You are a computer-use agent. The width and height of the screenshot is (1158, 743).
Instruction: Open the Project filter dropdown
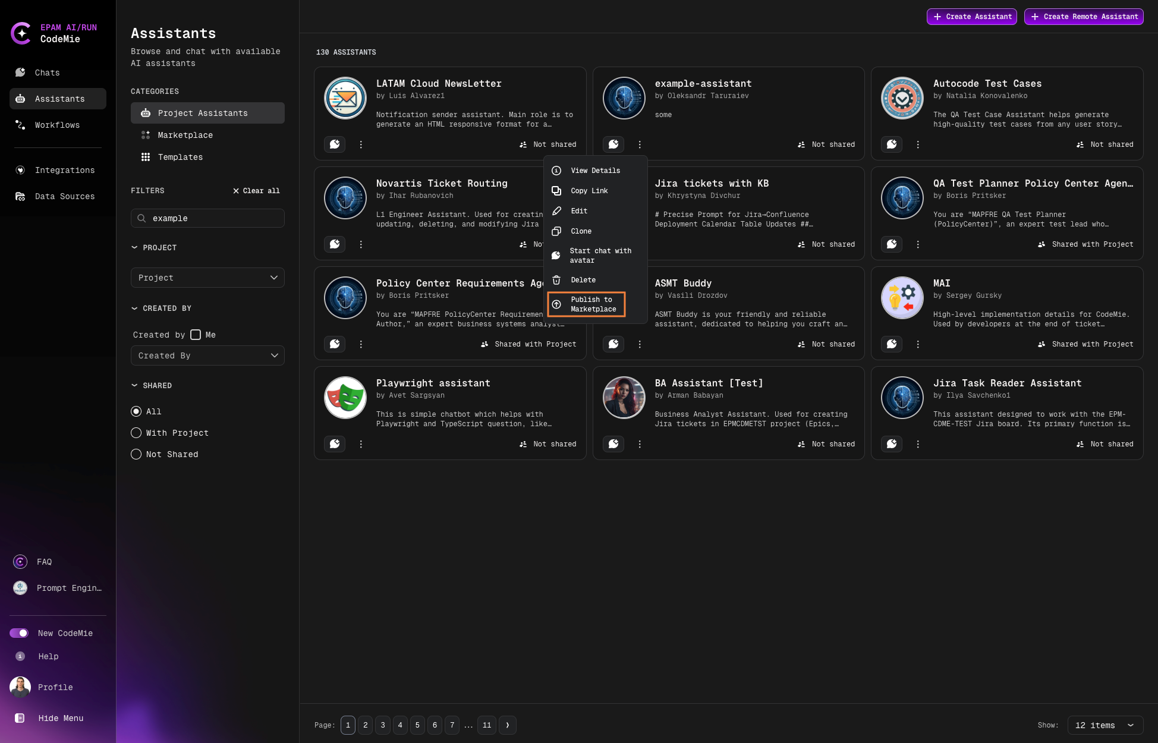click(207, 278)
